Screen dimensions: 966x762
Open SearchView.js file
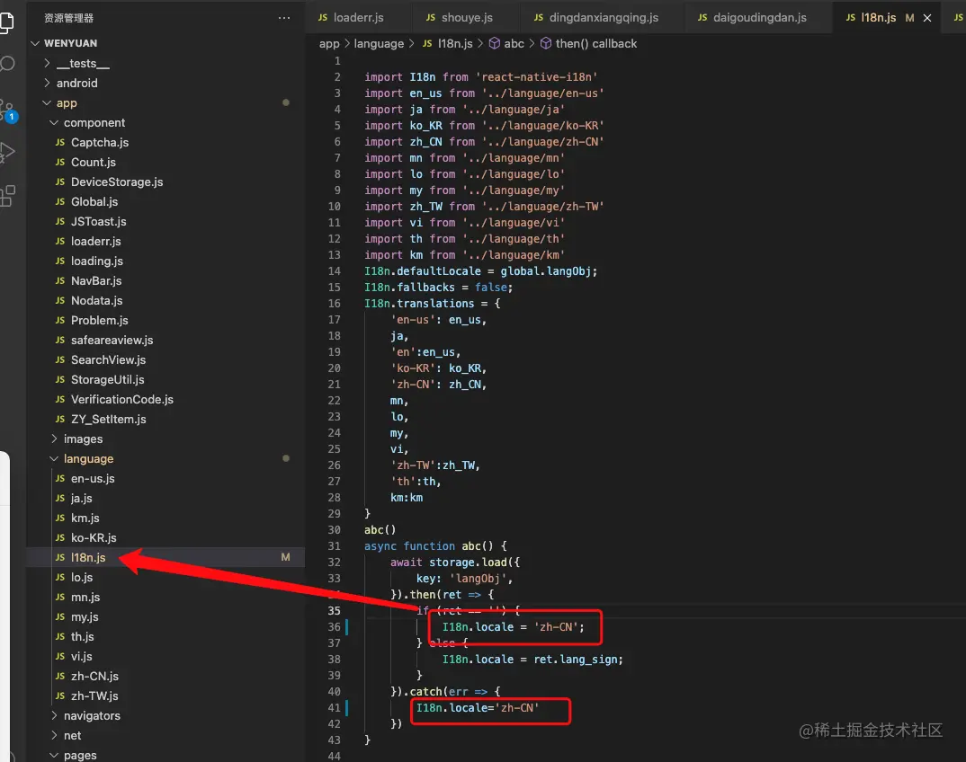pos(109,359)
